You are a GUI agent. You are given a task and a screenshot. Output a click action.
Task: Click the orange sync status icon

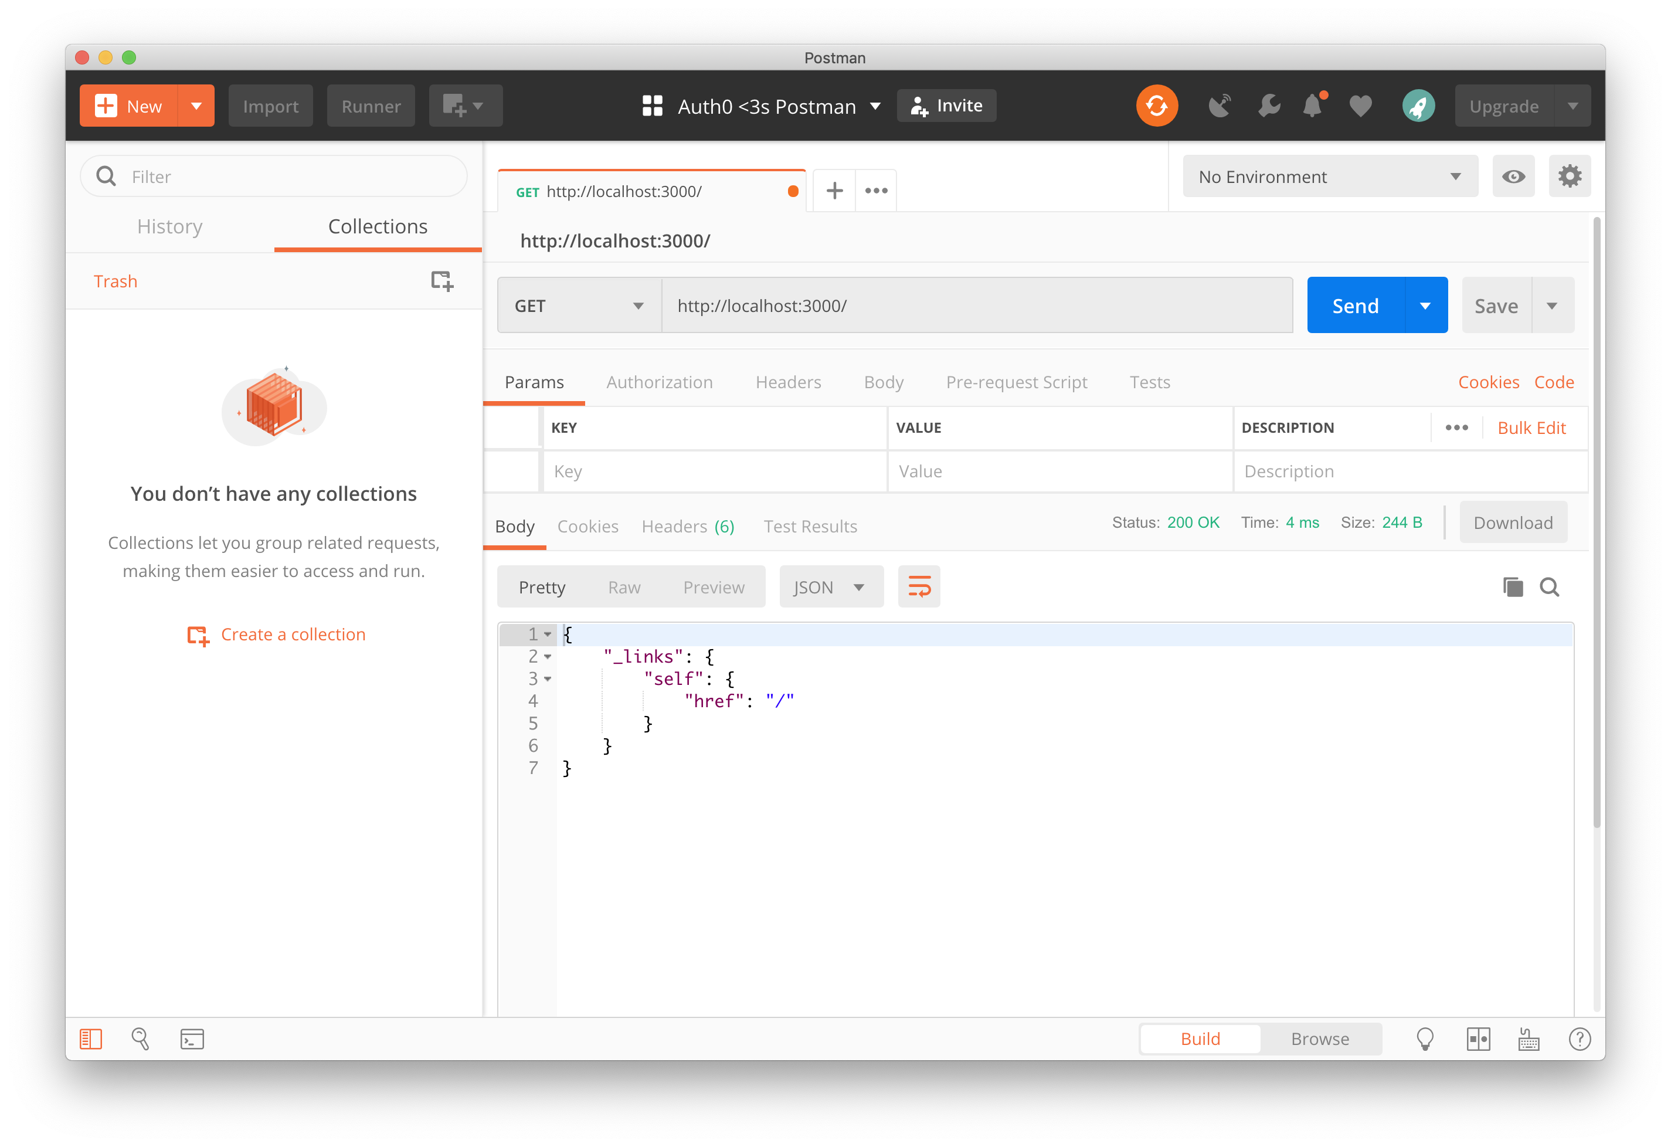(x=1156, y=106)
